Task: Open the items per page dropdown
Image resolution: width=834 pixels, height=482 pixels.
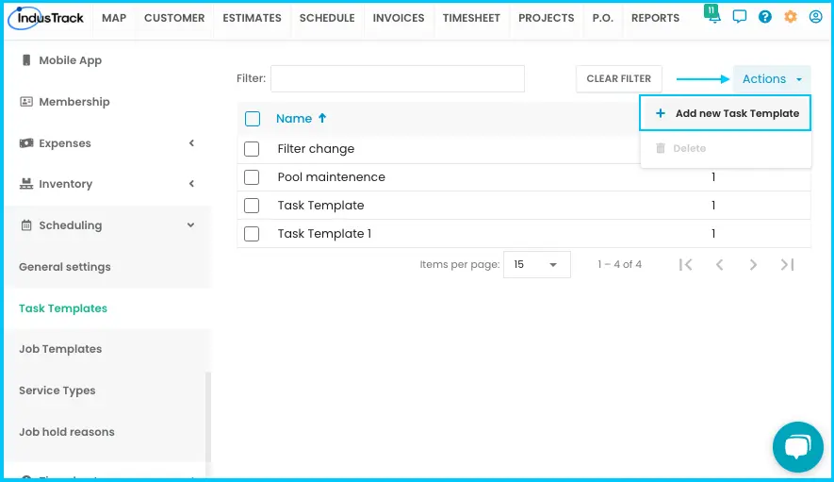Action: (536, 265)
